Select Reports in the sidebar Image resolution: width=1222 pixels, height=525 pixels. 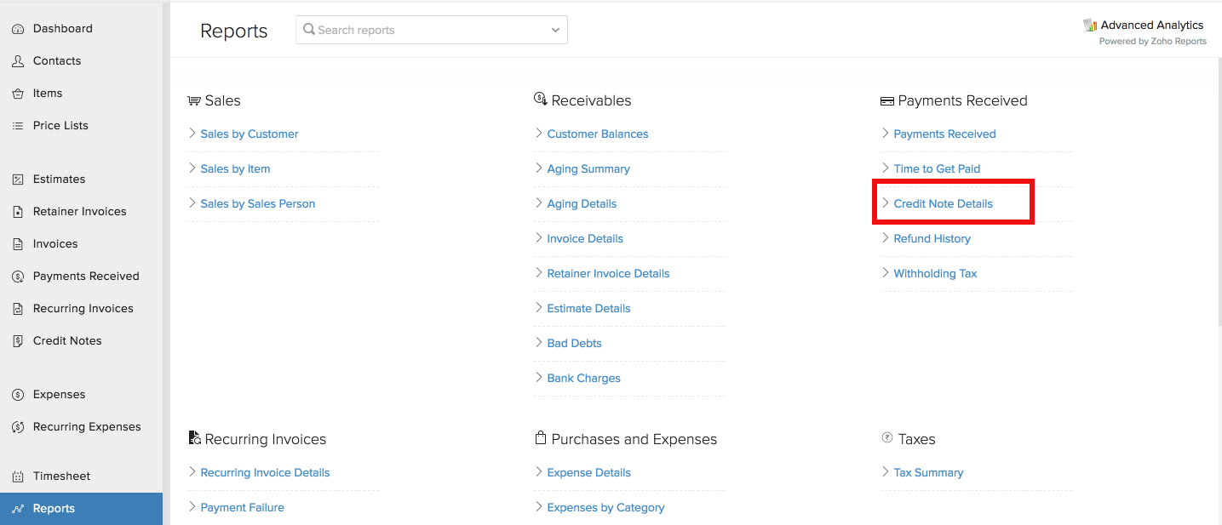[x=81, y=509]
